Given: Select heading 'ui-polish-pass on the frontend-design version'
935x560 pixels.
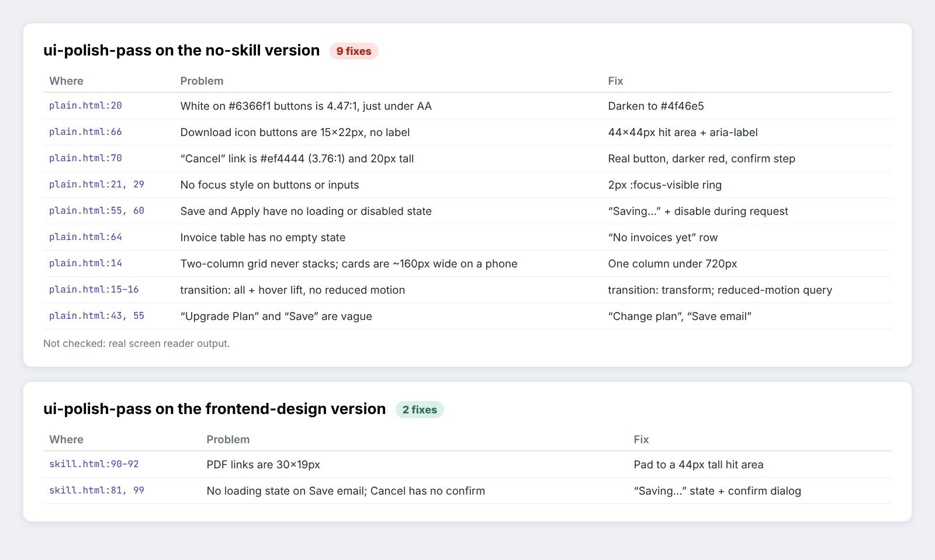Looking at the screenshot, I should 214,409.
